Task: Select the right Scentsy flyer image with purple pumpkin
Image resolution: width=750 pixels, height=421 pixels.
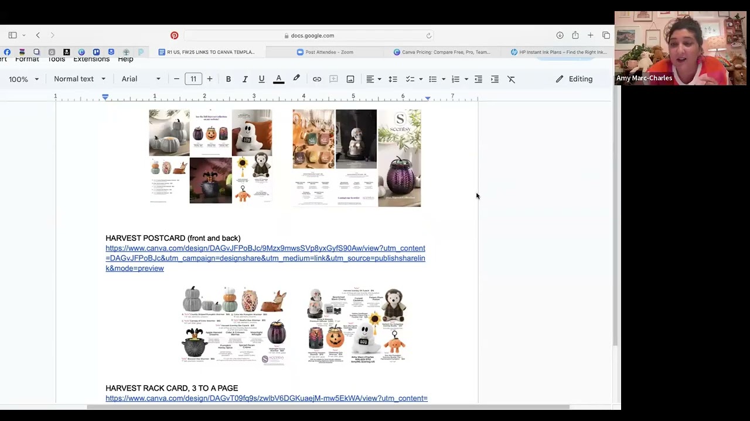Action: point(357,158)
